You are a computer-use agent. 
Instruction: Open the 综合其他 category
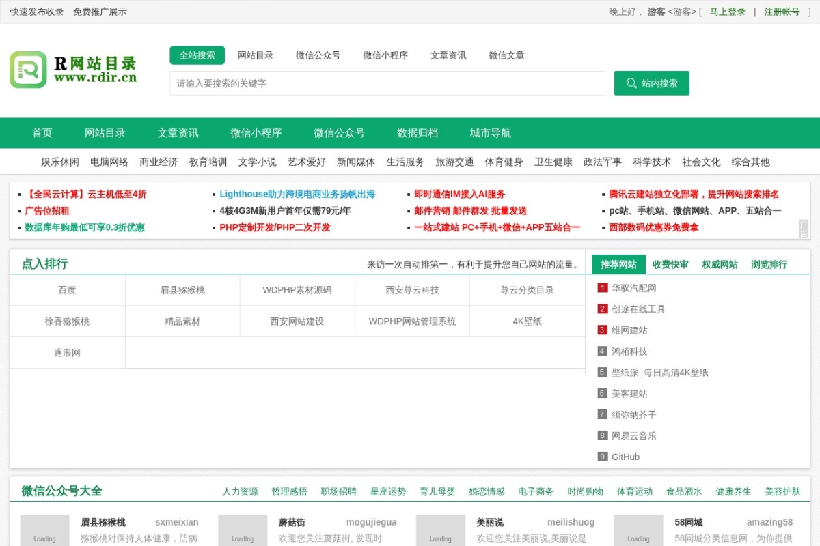(750, 162)
